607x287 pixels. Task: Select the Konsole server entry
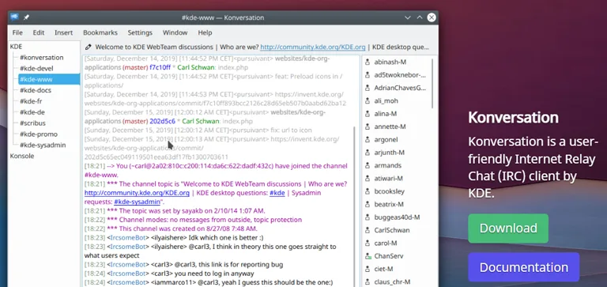point(21,156)
